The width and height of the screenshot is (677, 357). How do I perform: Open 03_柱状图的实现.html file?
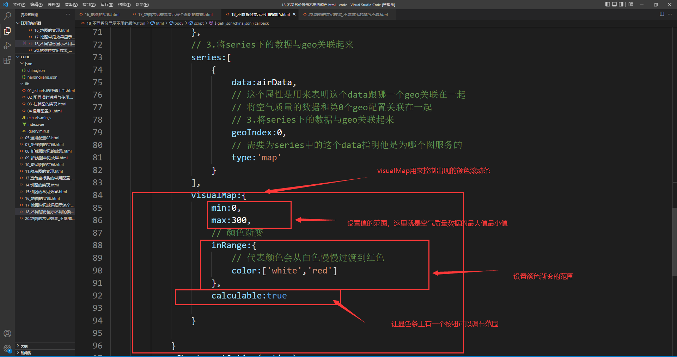click(47, 104)
